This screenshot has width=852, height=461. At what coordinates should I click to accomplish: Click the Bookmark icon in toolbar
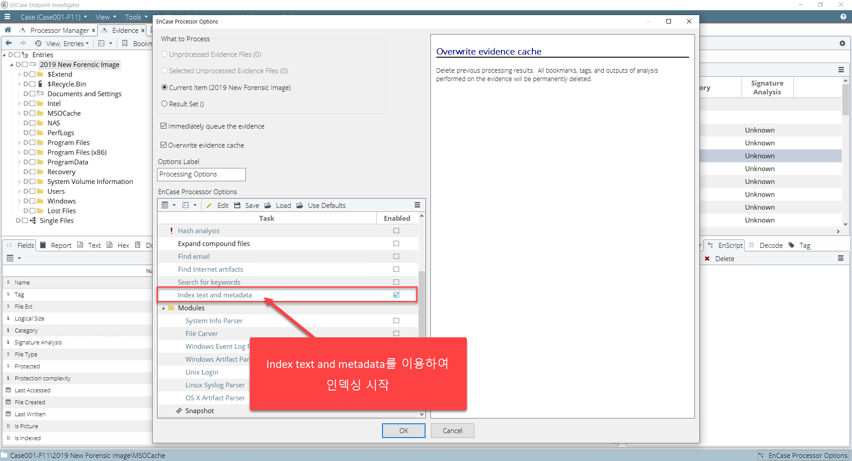tap(125, 43)
